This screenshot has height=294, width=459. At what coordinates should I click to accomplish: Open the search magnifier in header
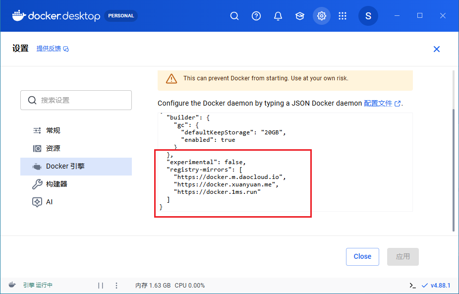click(234, 16)
